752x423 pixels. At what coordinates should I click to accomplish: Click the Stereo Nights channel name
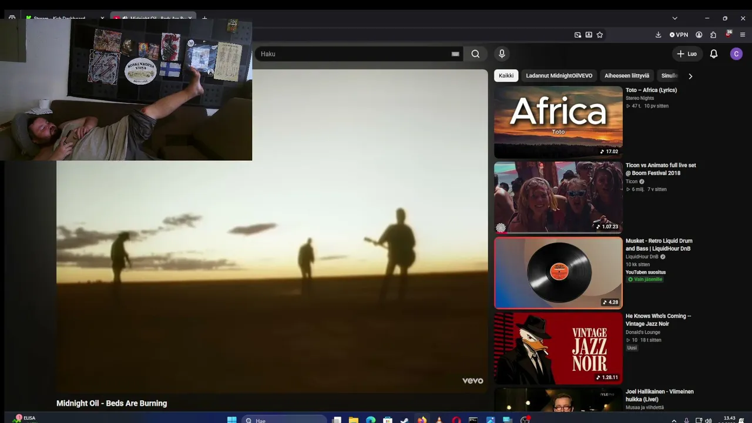(640, 98)
